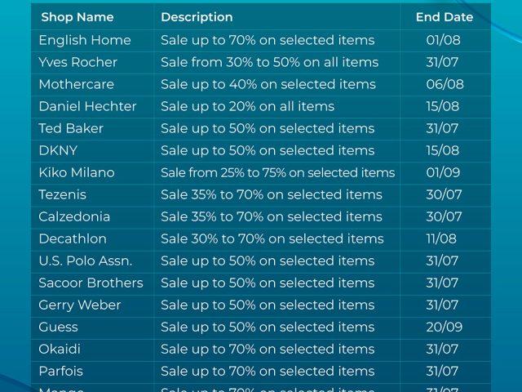Select the Mothercare row name
The height and width of the screenshot is (392, 522).
[x=76, y=84]
